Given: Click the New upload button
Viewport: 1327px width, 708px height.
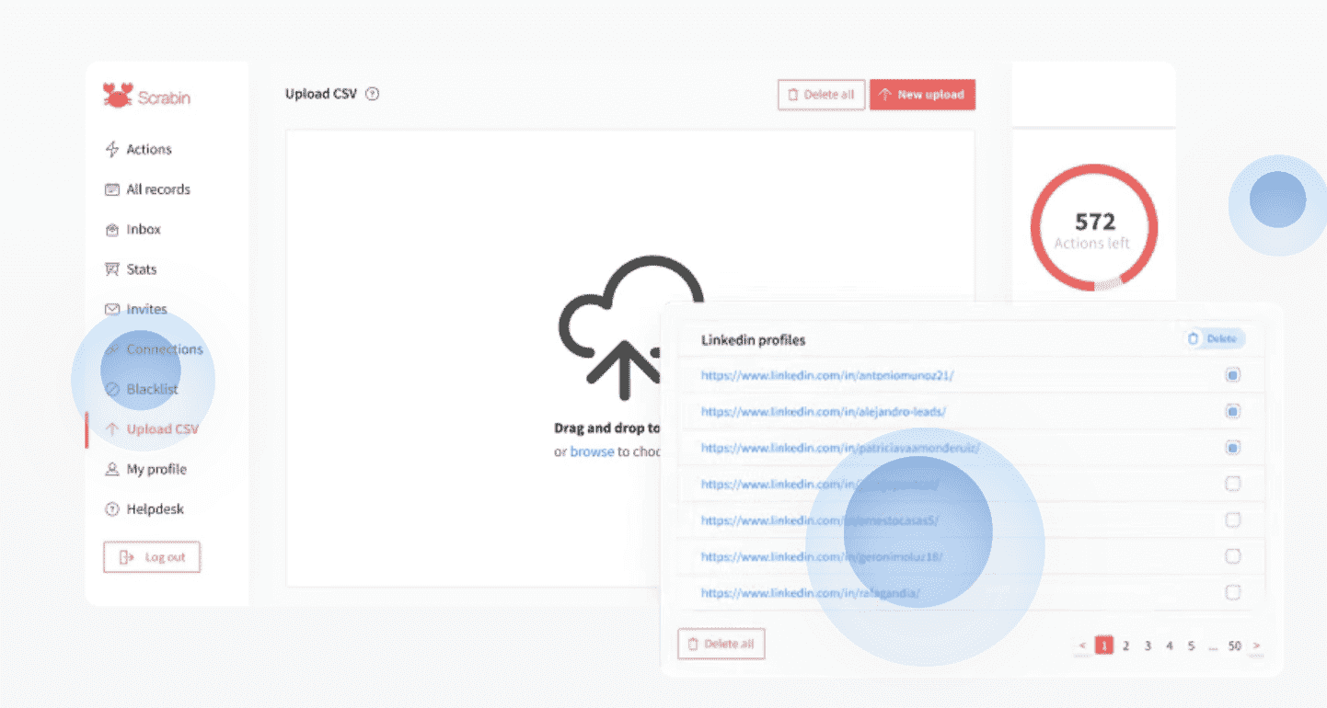Looking at the screenshot, I should point(922,95).
